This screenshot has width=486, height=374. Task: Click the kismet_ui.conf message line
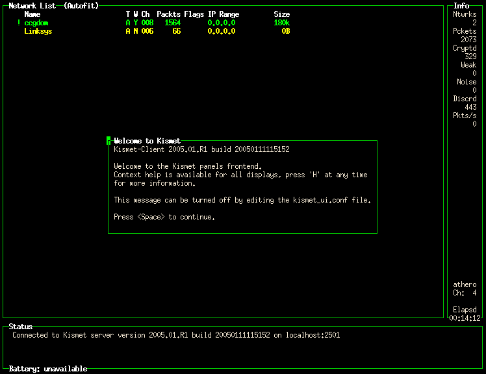pyautogui.click(x=242, y=200)
